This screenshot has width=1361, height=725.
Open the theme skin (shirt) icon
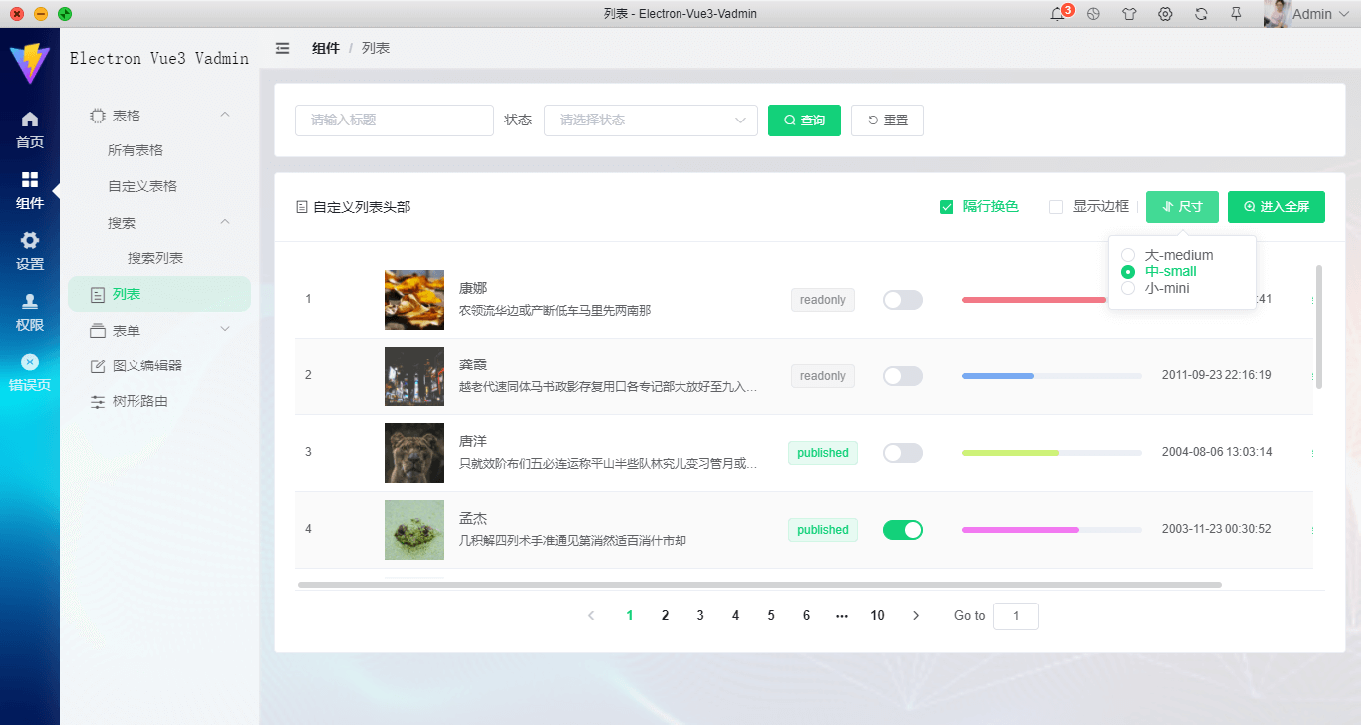point(1129,14)
